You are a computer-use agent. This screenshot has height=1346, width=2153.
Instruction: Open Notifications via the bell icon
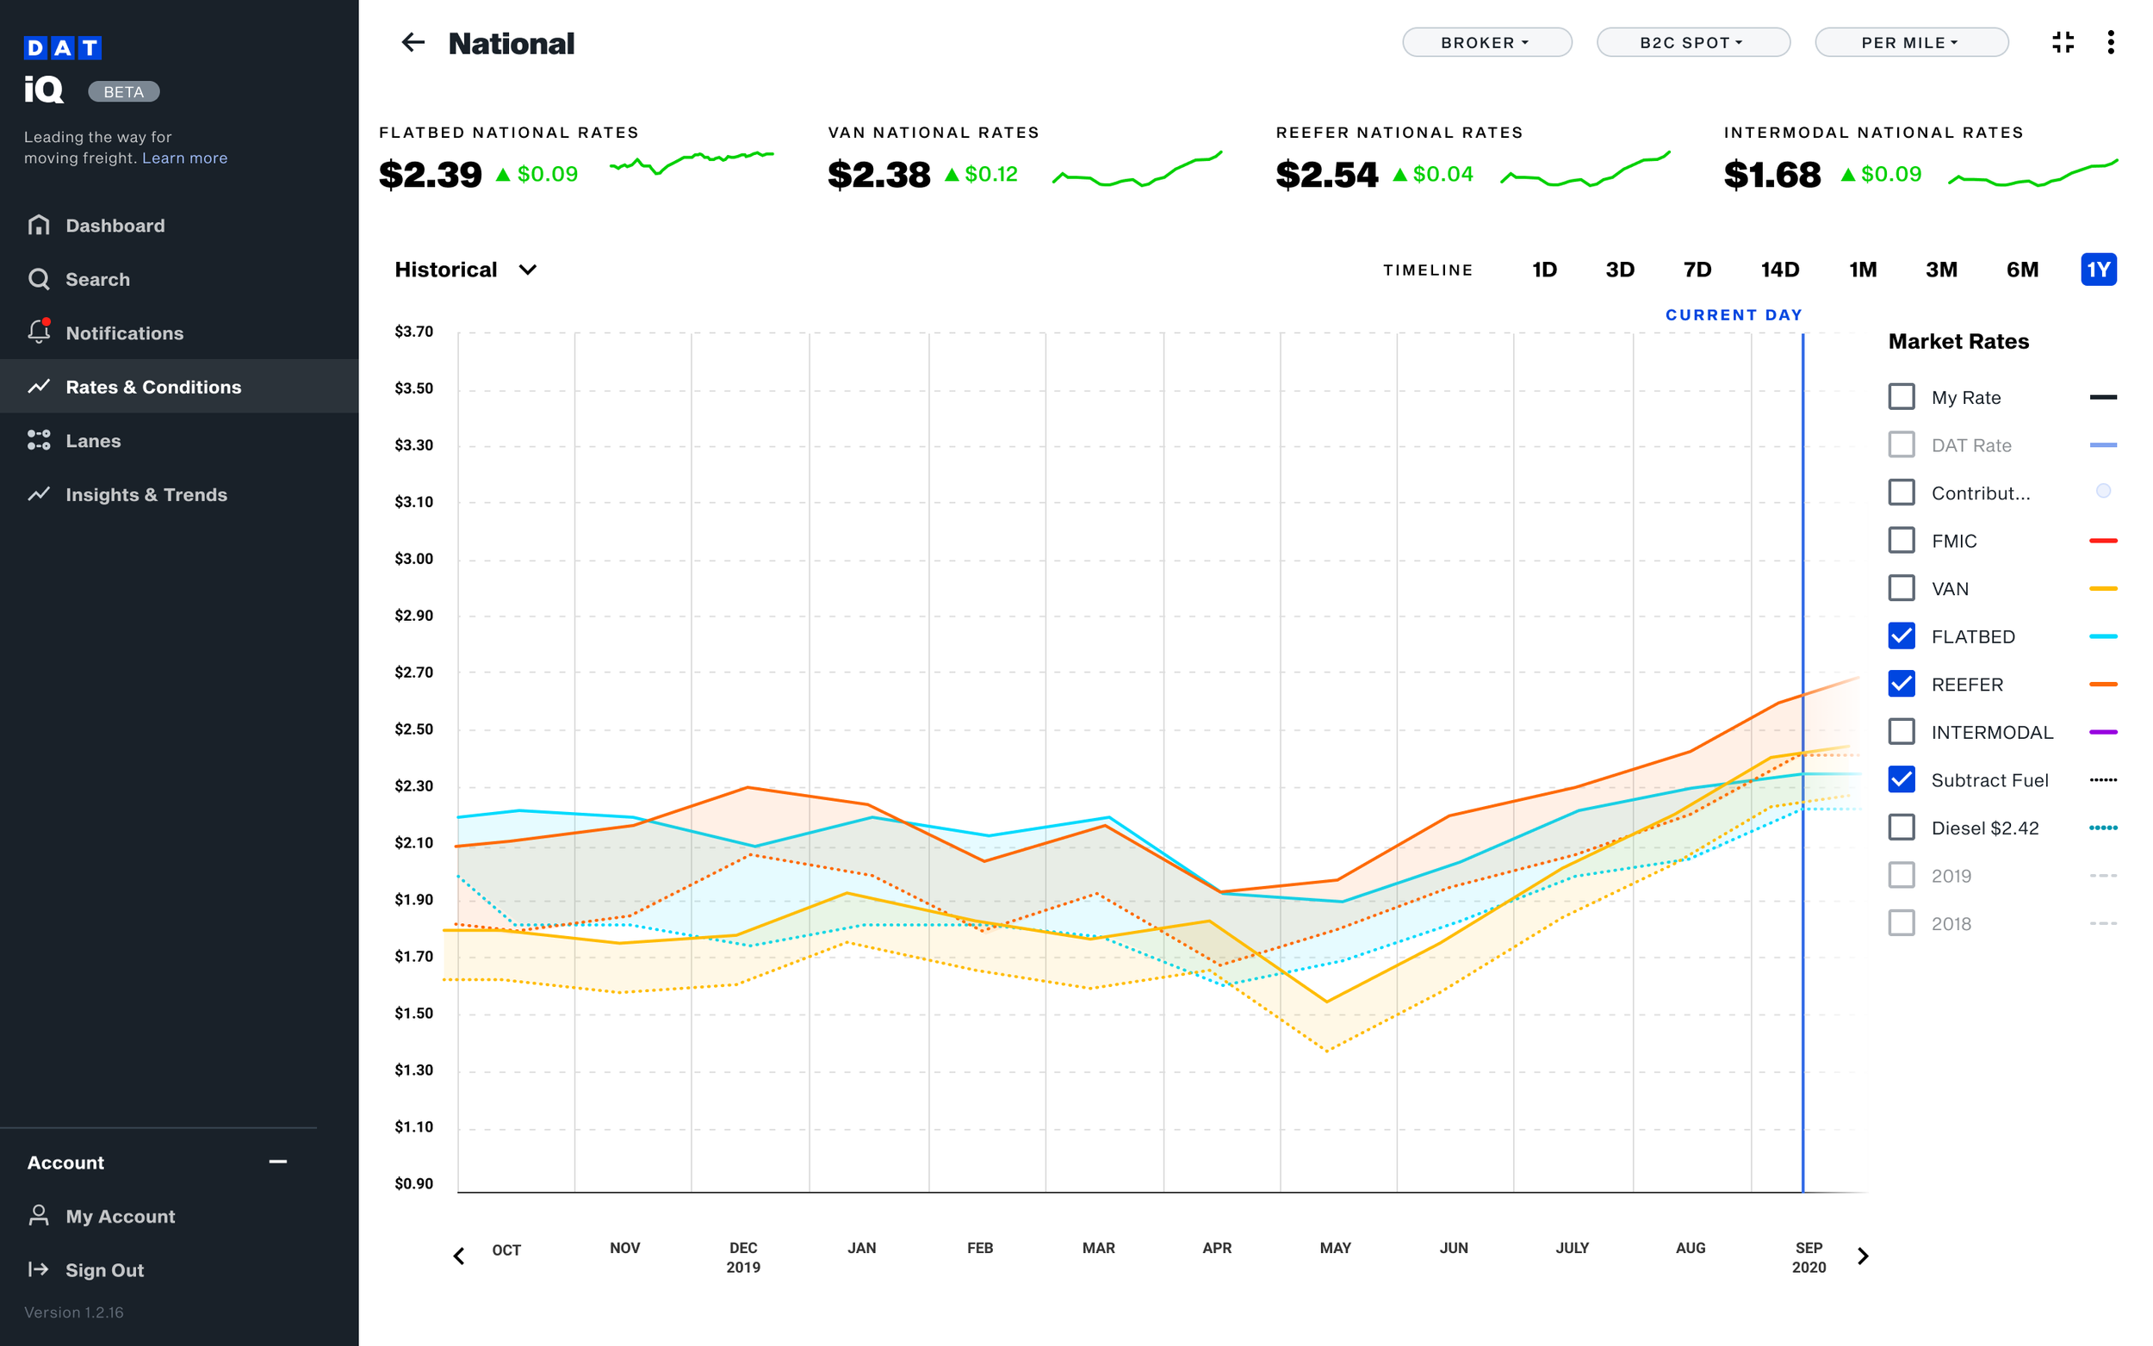(39, 332)
